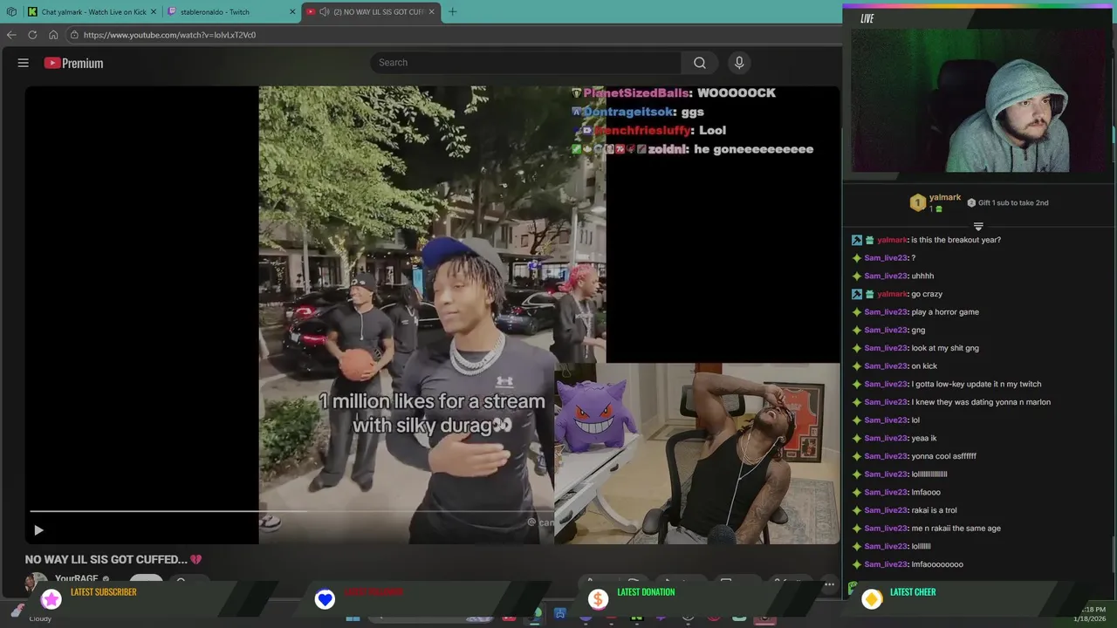Screen dimensions: 1117x628
Task: Activate voice search microphone icon
Action: (x=739, y=63)
